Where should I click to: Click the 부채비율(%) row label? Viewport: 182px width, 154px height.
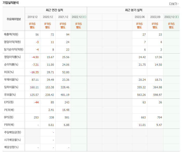tap(11, 79)
